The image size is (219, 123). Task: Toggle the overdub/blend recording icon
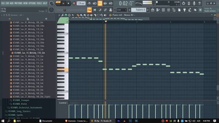click(105, 3)
